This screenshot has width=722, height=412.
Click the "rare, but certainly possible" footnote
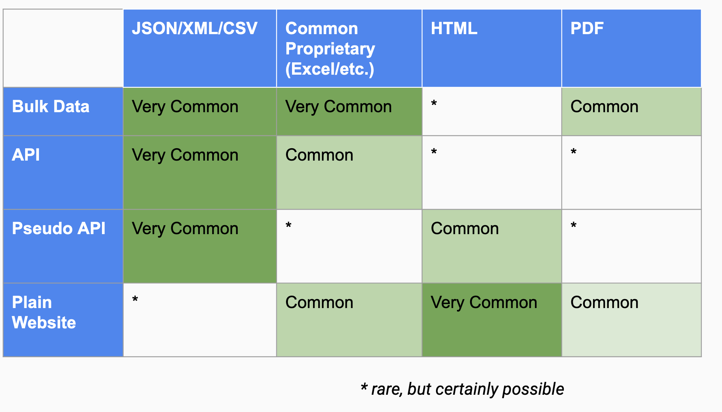click(x=462, y=389)
